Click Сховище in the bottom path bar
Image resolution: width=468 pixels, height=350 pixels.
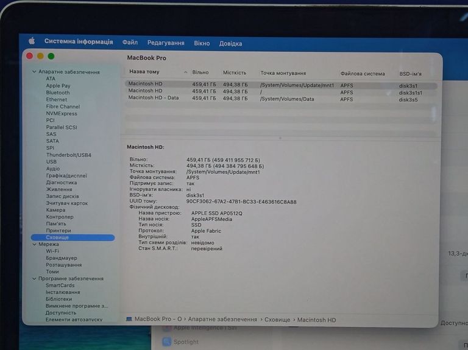click(277, 320)
